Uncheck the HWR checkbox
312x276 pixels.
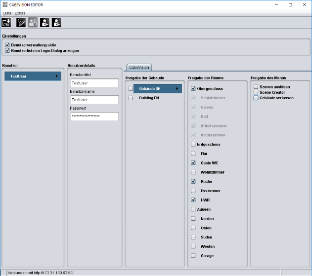[x=193, y=200]
